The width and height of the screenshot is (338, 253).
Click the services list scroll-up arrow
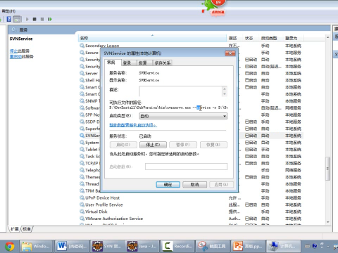[x=327, y=37]
